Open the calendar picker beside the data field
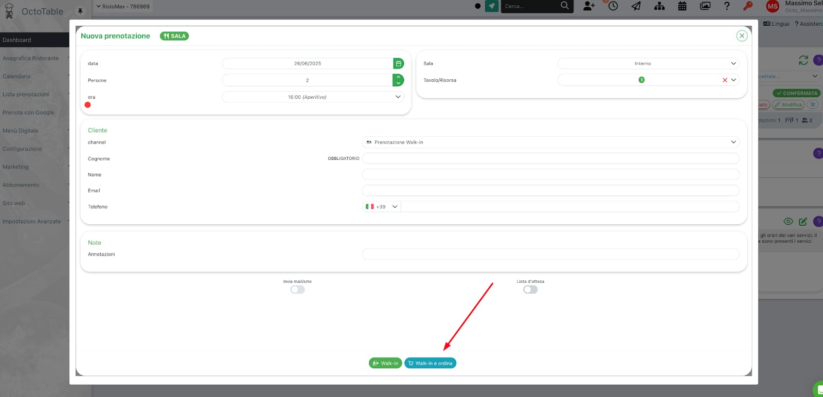This screenshot has height=397, width=823. click(399, 63)
